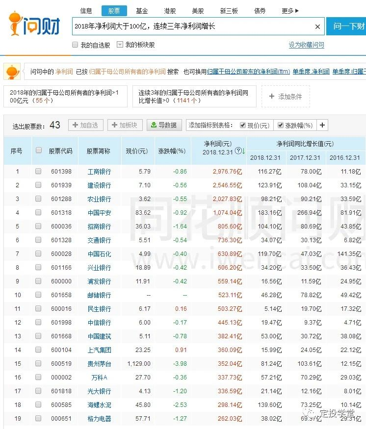Open the 新三板 tab
This screenshot has width=366, height=429.
coord(229,11)
